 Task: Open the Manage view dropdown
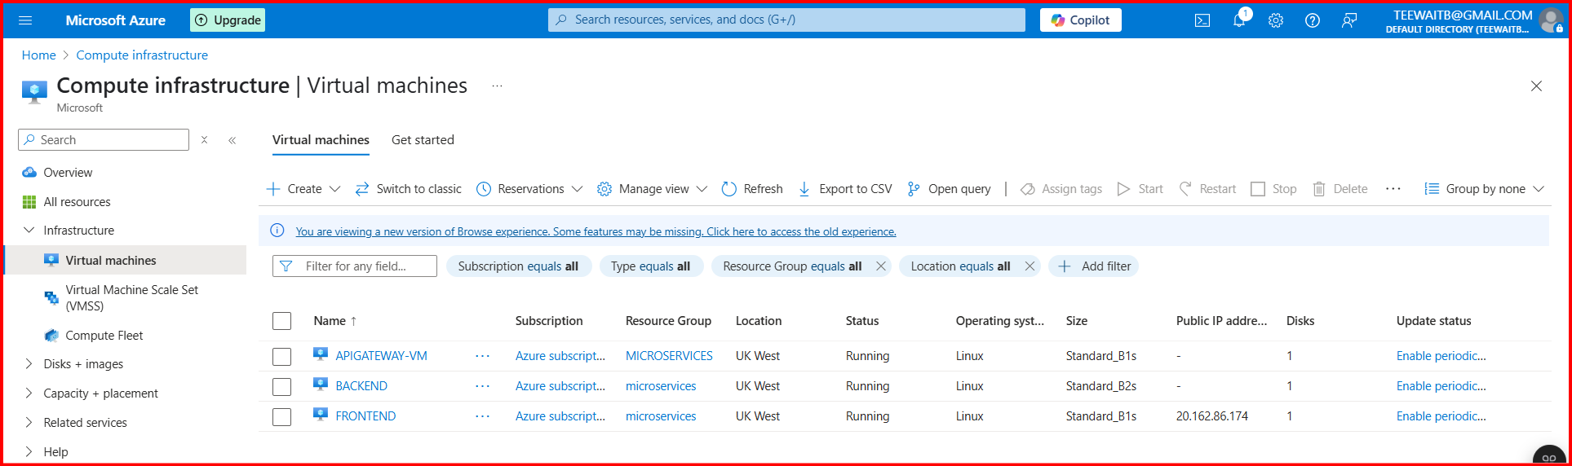tap(653, 189)
